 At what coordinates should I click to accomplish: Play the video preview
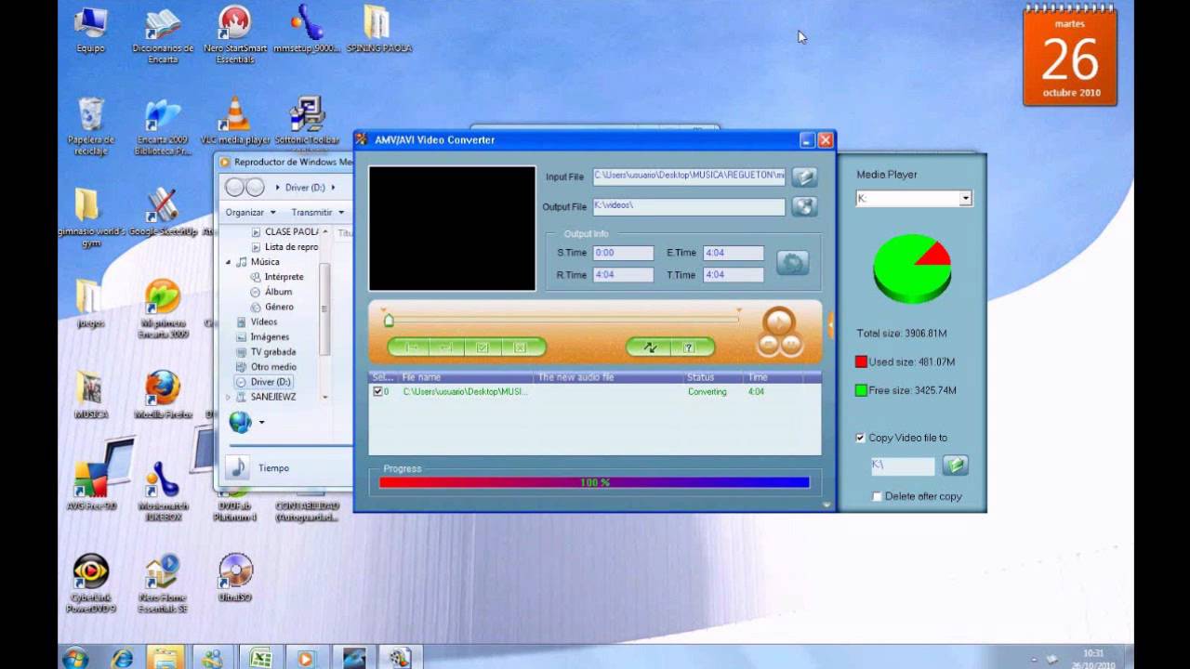click(x=779, y=322)
